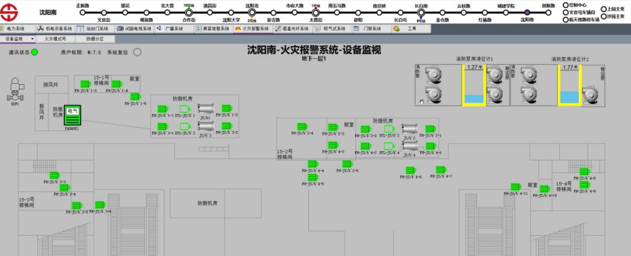Select the 控制中心 radio button

coord(566,5)
